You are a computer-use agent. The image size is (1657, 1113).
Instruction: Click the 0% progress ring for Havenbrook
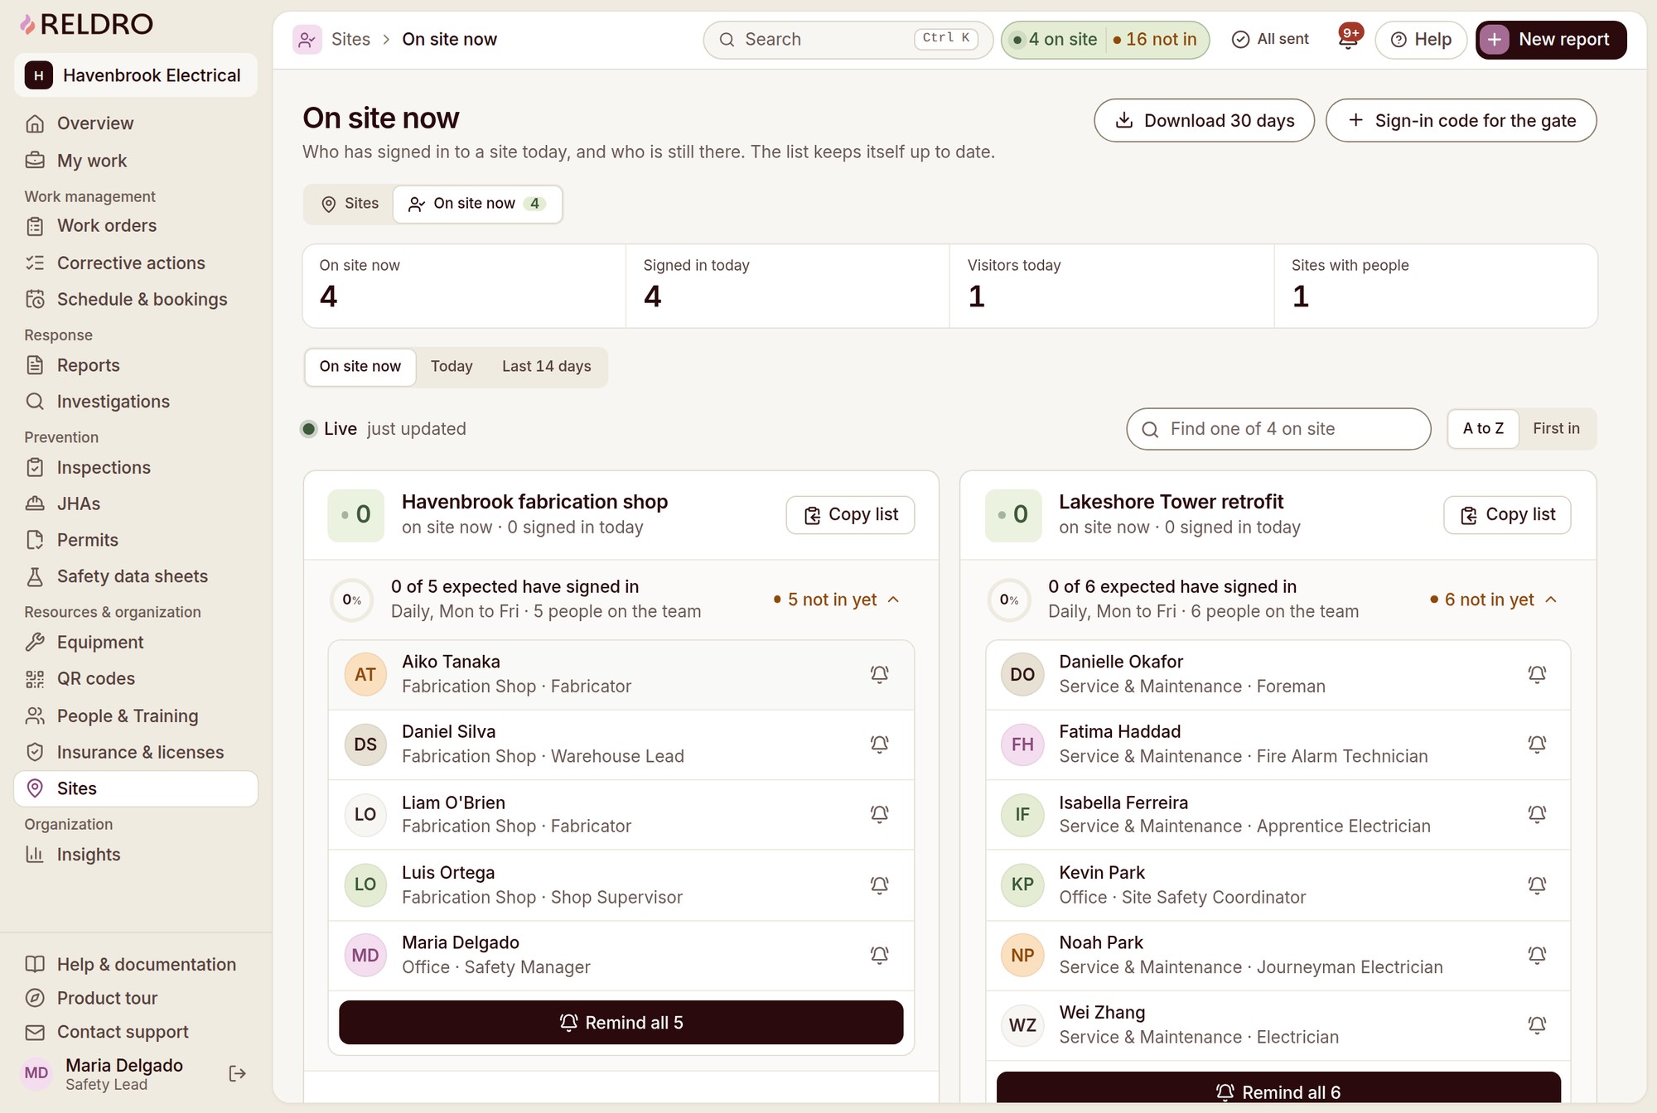352,600
